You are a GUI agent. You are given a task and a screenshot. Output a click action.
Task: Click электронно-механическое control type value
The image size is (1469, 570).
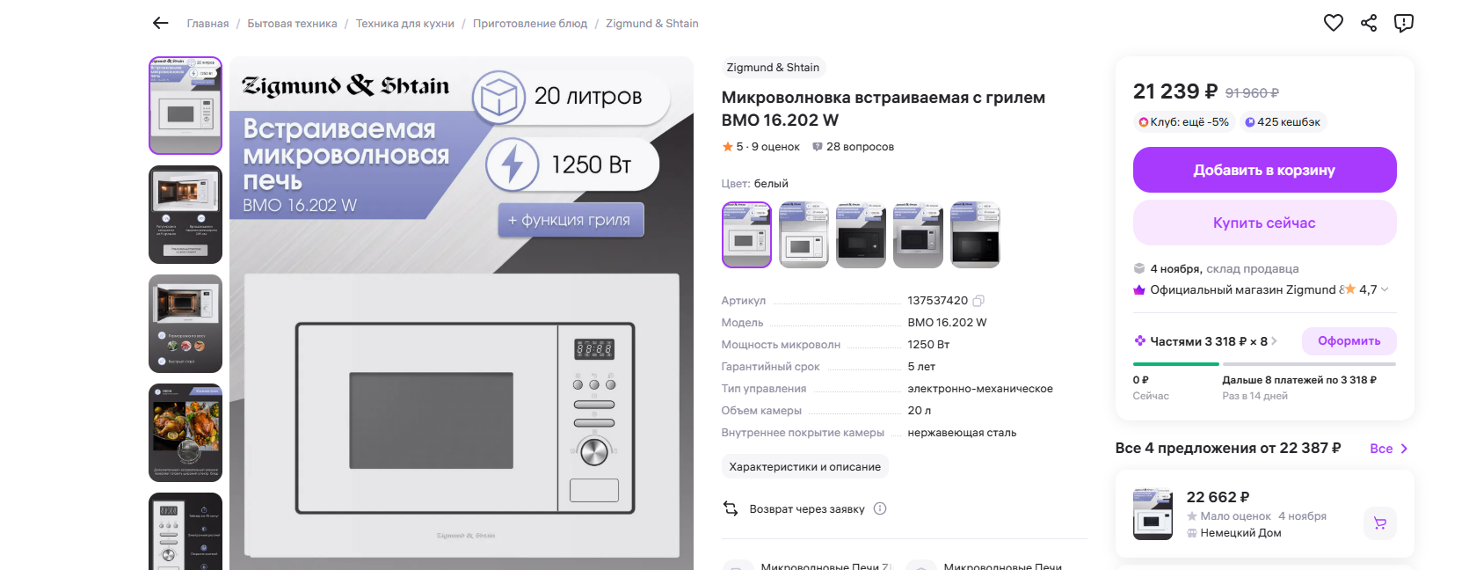coord(980,389)
